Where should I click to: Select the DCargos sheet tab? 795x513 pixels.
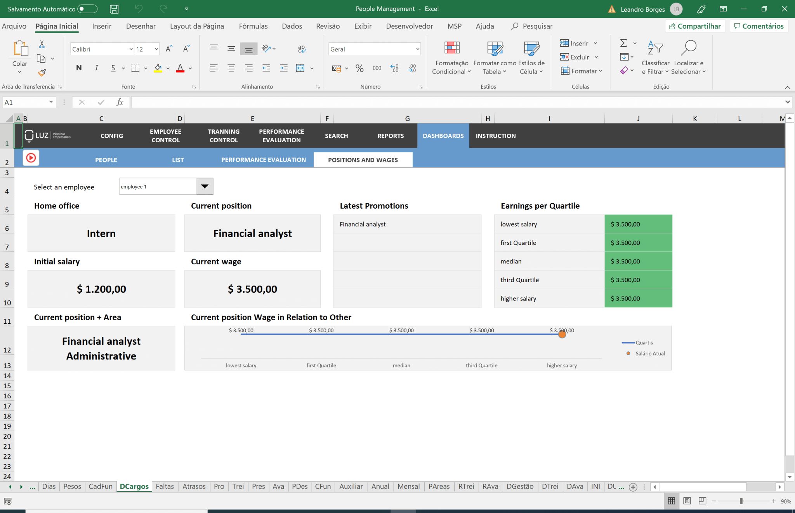tap(134, 486)
